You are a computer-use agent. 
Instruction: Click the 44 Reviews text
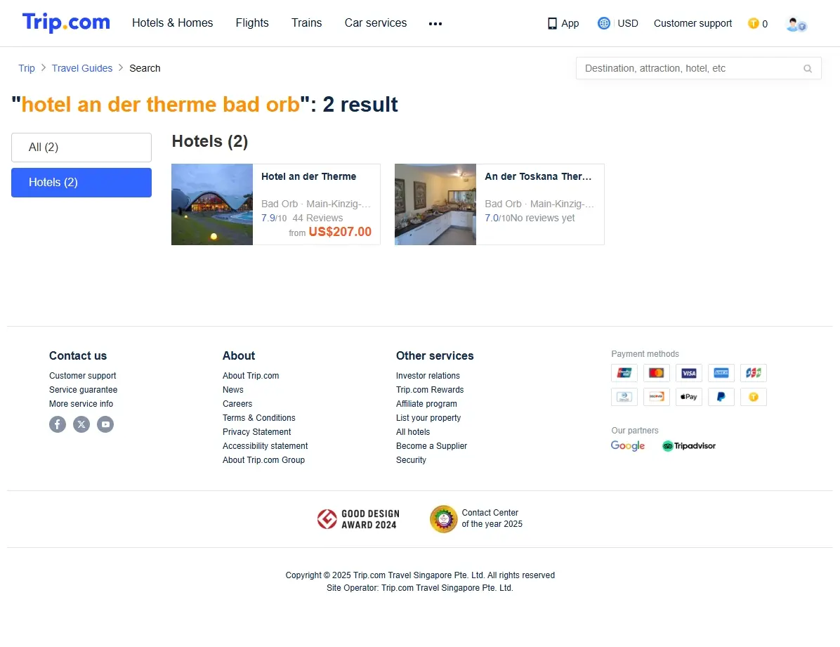[317, 218]
